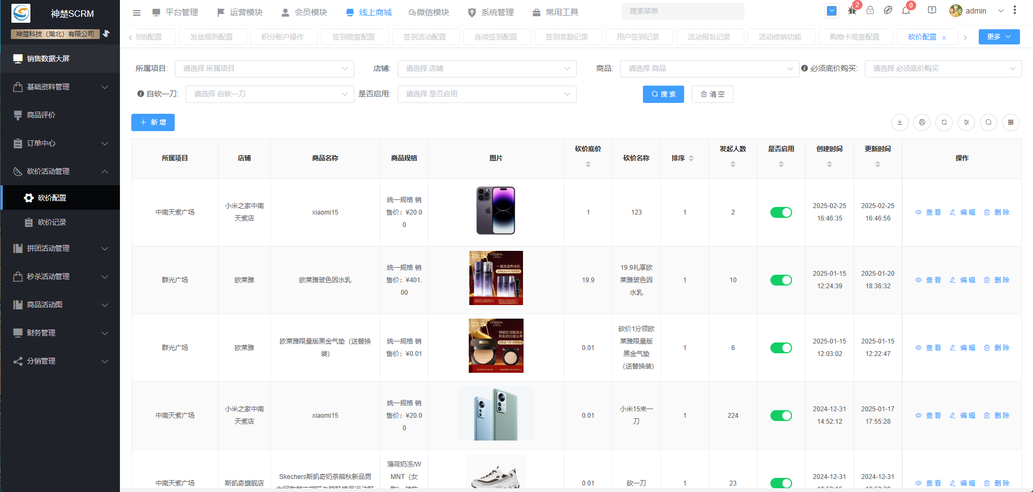This screenshot has height=492, width=1033.
Task: Collapse the sidebar with the hamburger icon
Action: tap(137, 12)
